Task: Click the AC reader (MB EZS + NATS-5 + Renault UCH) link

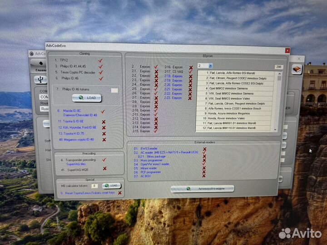Action: click(x=169, y=152)
